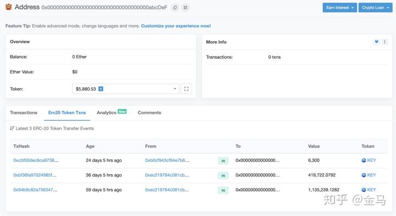Screen dimensions: 396x216
Task: Select the 0 Ether balance text
Action: click(x=79, y=57)
